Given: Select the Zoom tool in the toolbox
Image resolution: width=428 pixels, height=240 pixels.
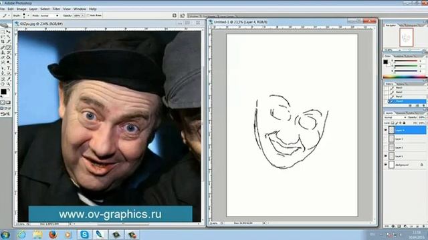Looking at the screenshot, I should 8,83.
